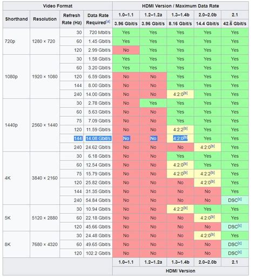Image resolution: width=256 pixels, height=280 pixels.
Task: Click the Shorthand column header
Action: click(16, 19)
